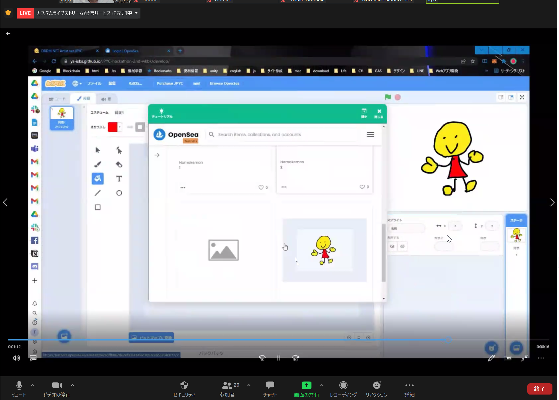The height and width of the screenshot is (400, 559).
Task: Click the red End meeting button
Action: (539, 389)
